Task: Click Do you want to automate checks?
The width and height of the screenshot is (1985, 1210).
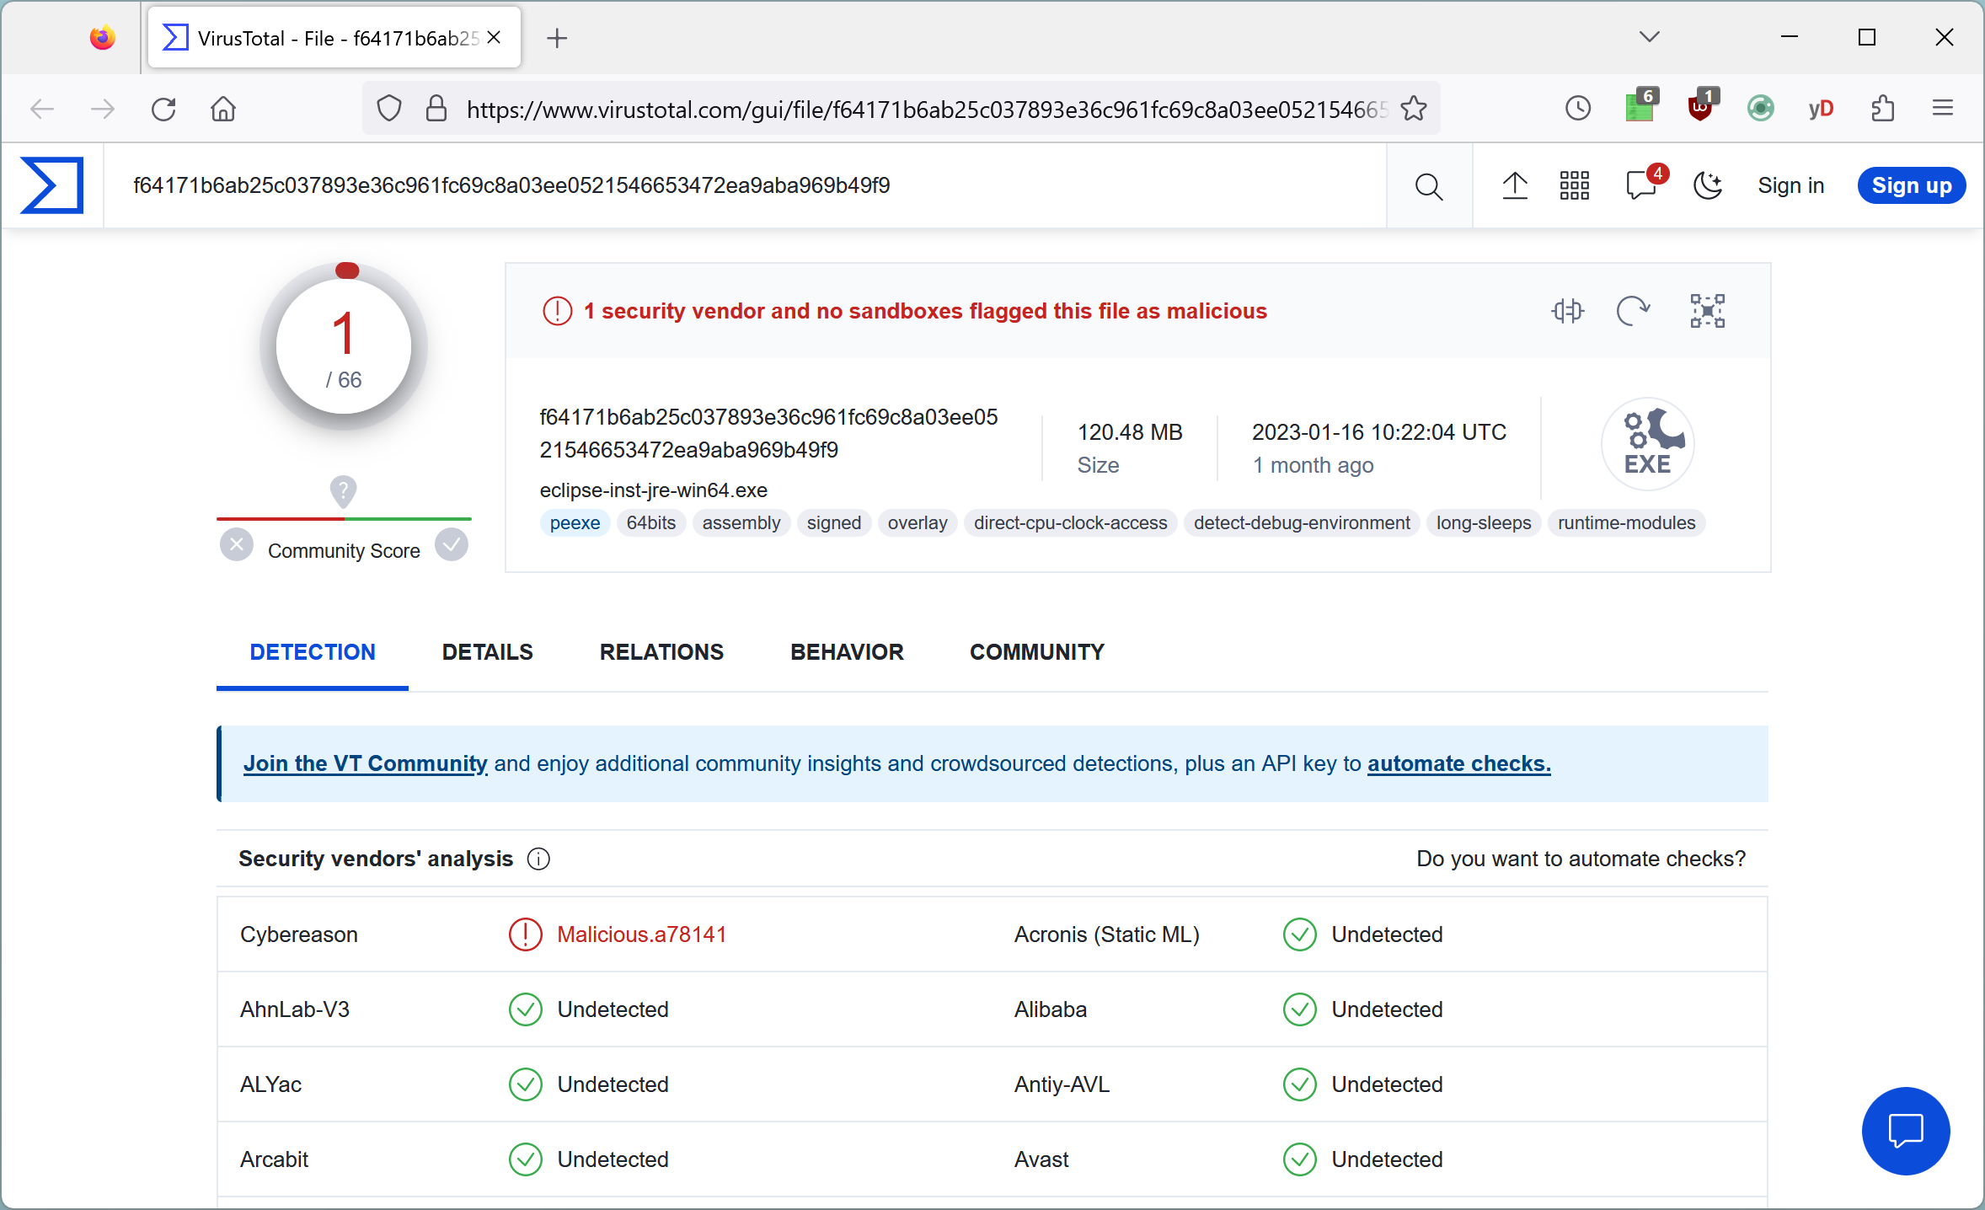Action: point(1581,859)
